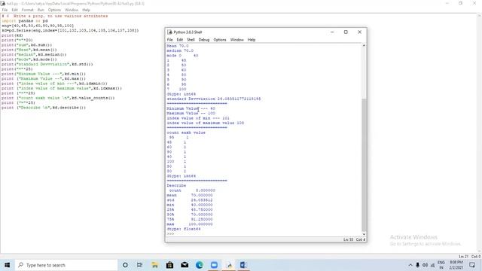Click ENG language indicator
Viewport: 482px width, 271px height.
click(x=441, y=265)
